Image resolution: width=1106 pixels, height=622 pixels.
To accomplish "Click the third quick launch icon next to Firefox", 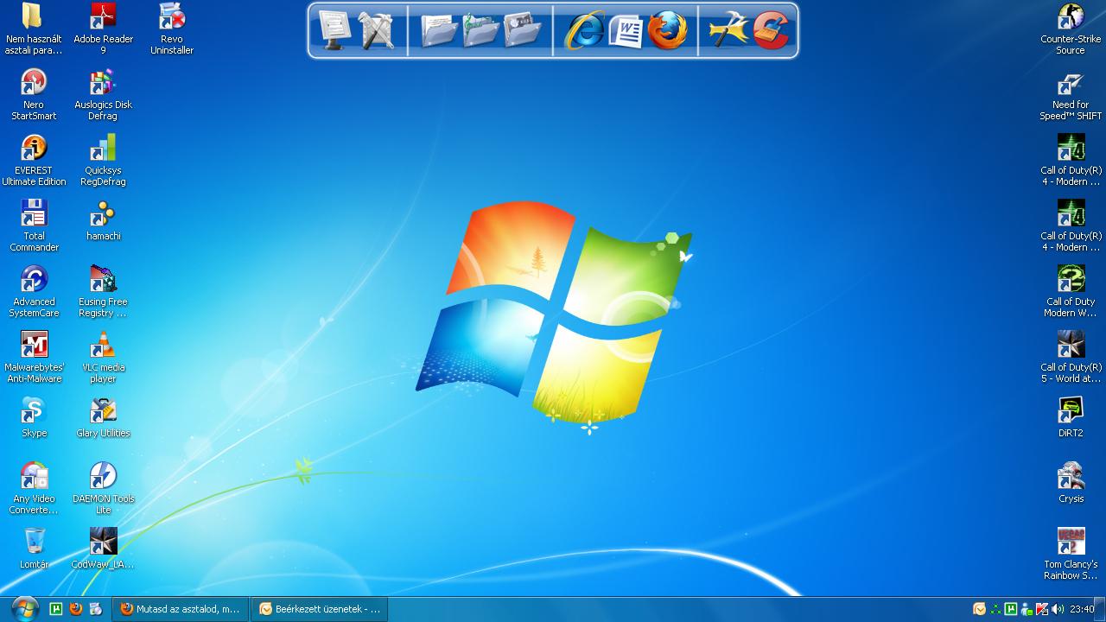I will (x=96, y=609).
